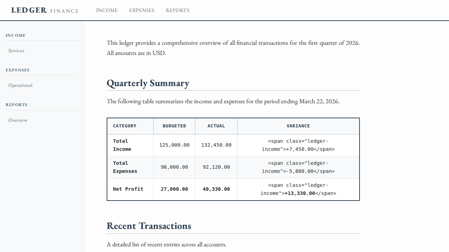Screen dimensions: 449x252
Task: Open REPORTS in the top navigation bar
Action: [178, 10]
